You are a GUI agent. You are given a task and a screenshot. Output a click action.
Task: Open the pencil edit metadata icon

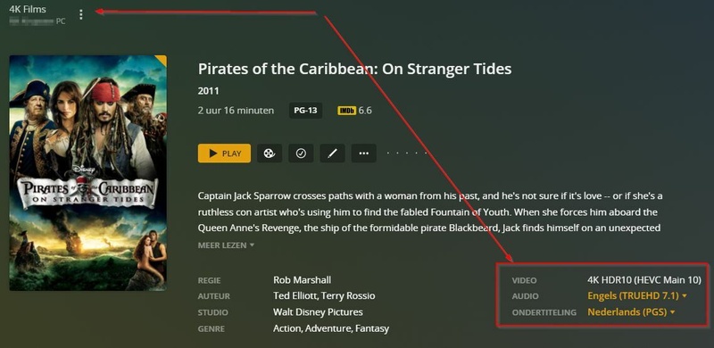click(x=332, y=153)
